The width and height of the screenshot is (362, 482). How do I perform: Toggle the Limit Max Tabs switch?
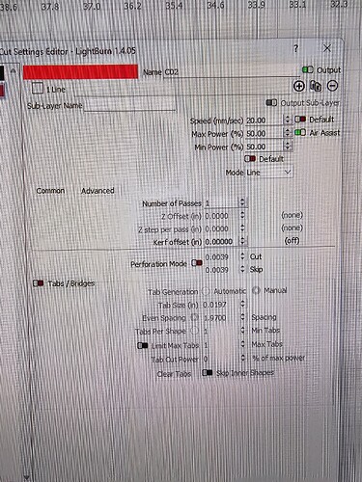[143, 345]
